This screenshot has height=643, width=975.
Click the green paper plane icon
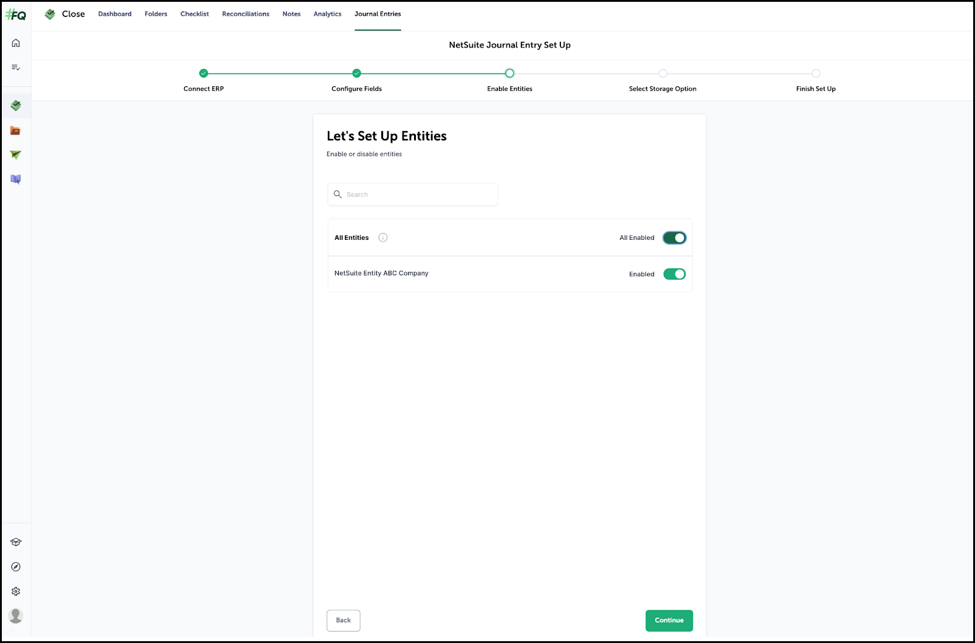coord(16,155)
